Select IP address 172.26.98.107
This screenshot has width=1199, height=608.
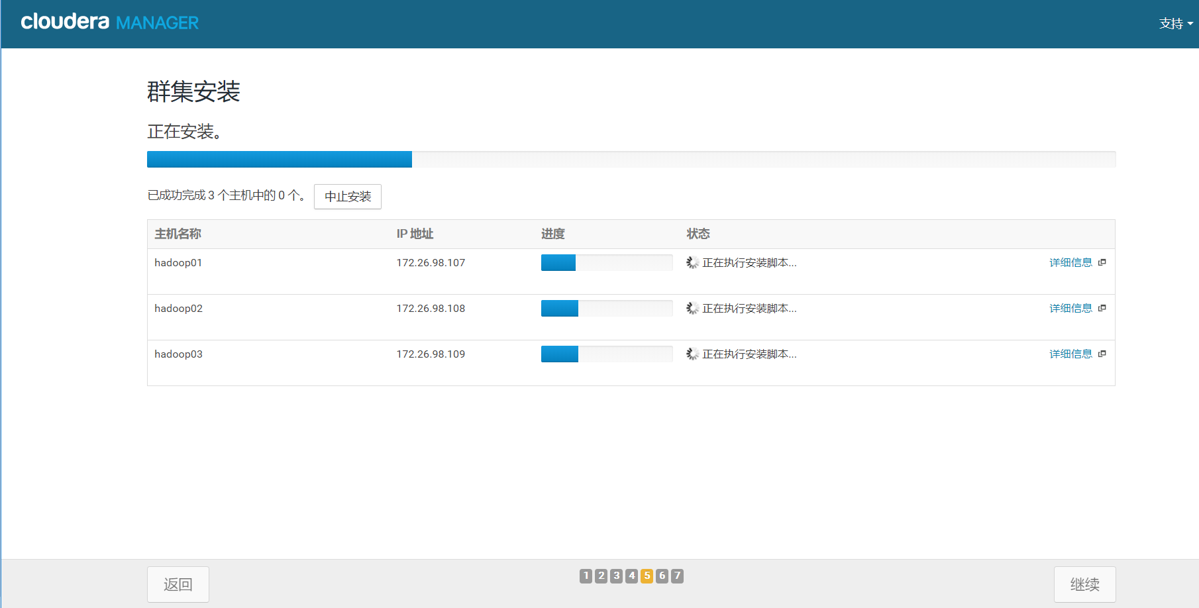coord(431,263)
